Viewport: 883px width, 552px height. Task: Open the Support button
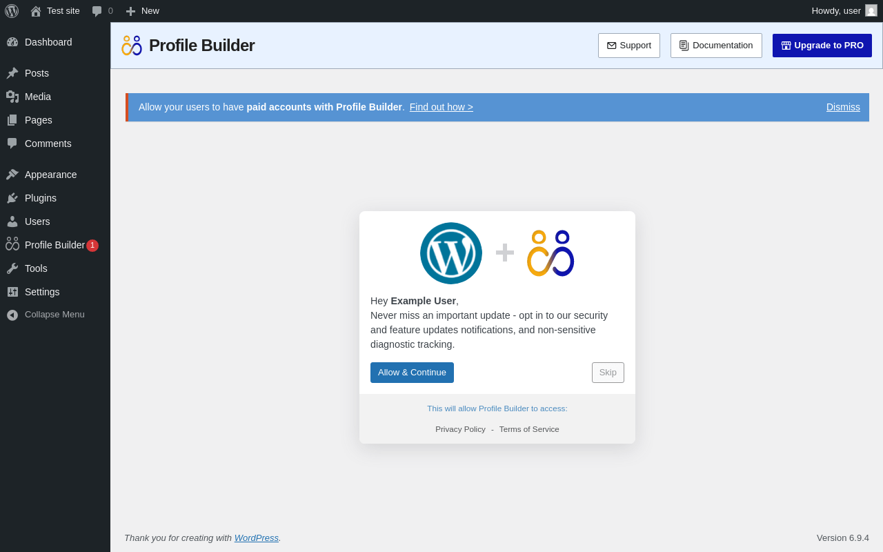click(629, 46)
